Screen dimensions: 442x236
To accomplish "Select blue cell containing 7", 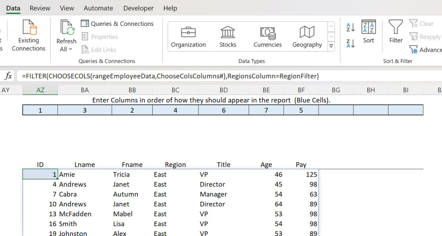I will click(x=266, y=110).
